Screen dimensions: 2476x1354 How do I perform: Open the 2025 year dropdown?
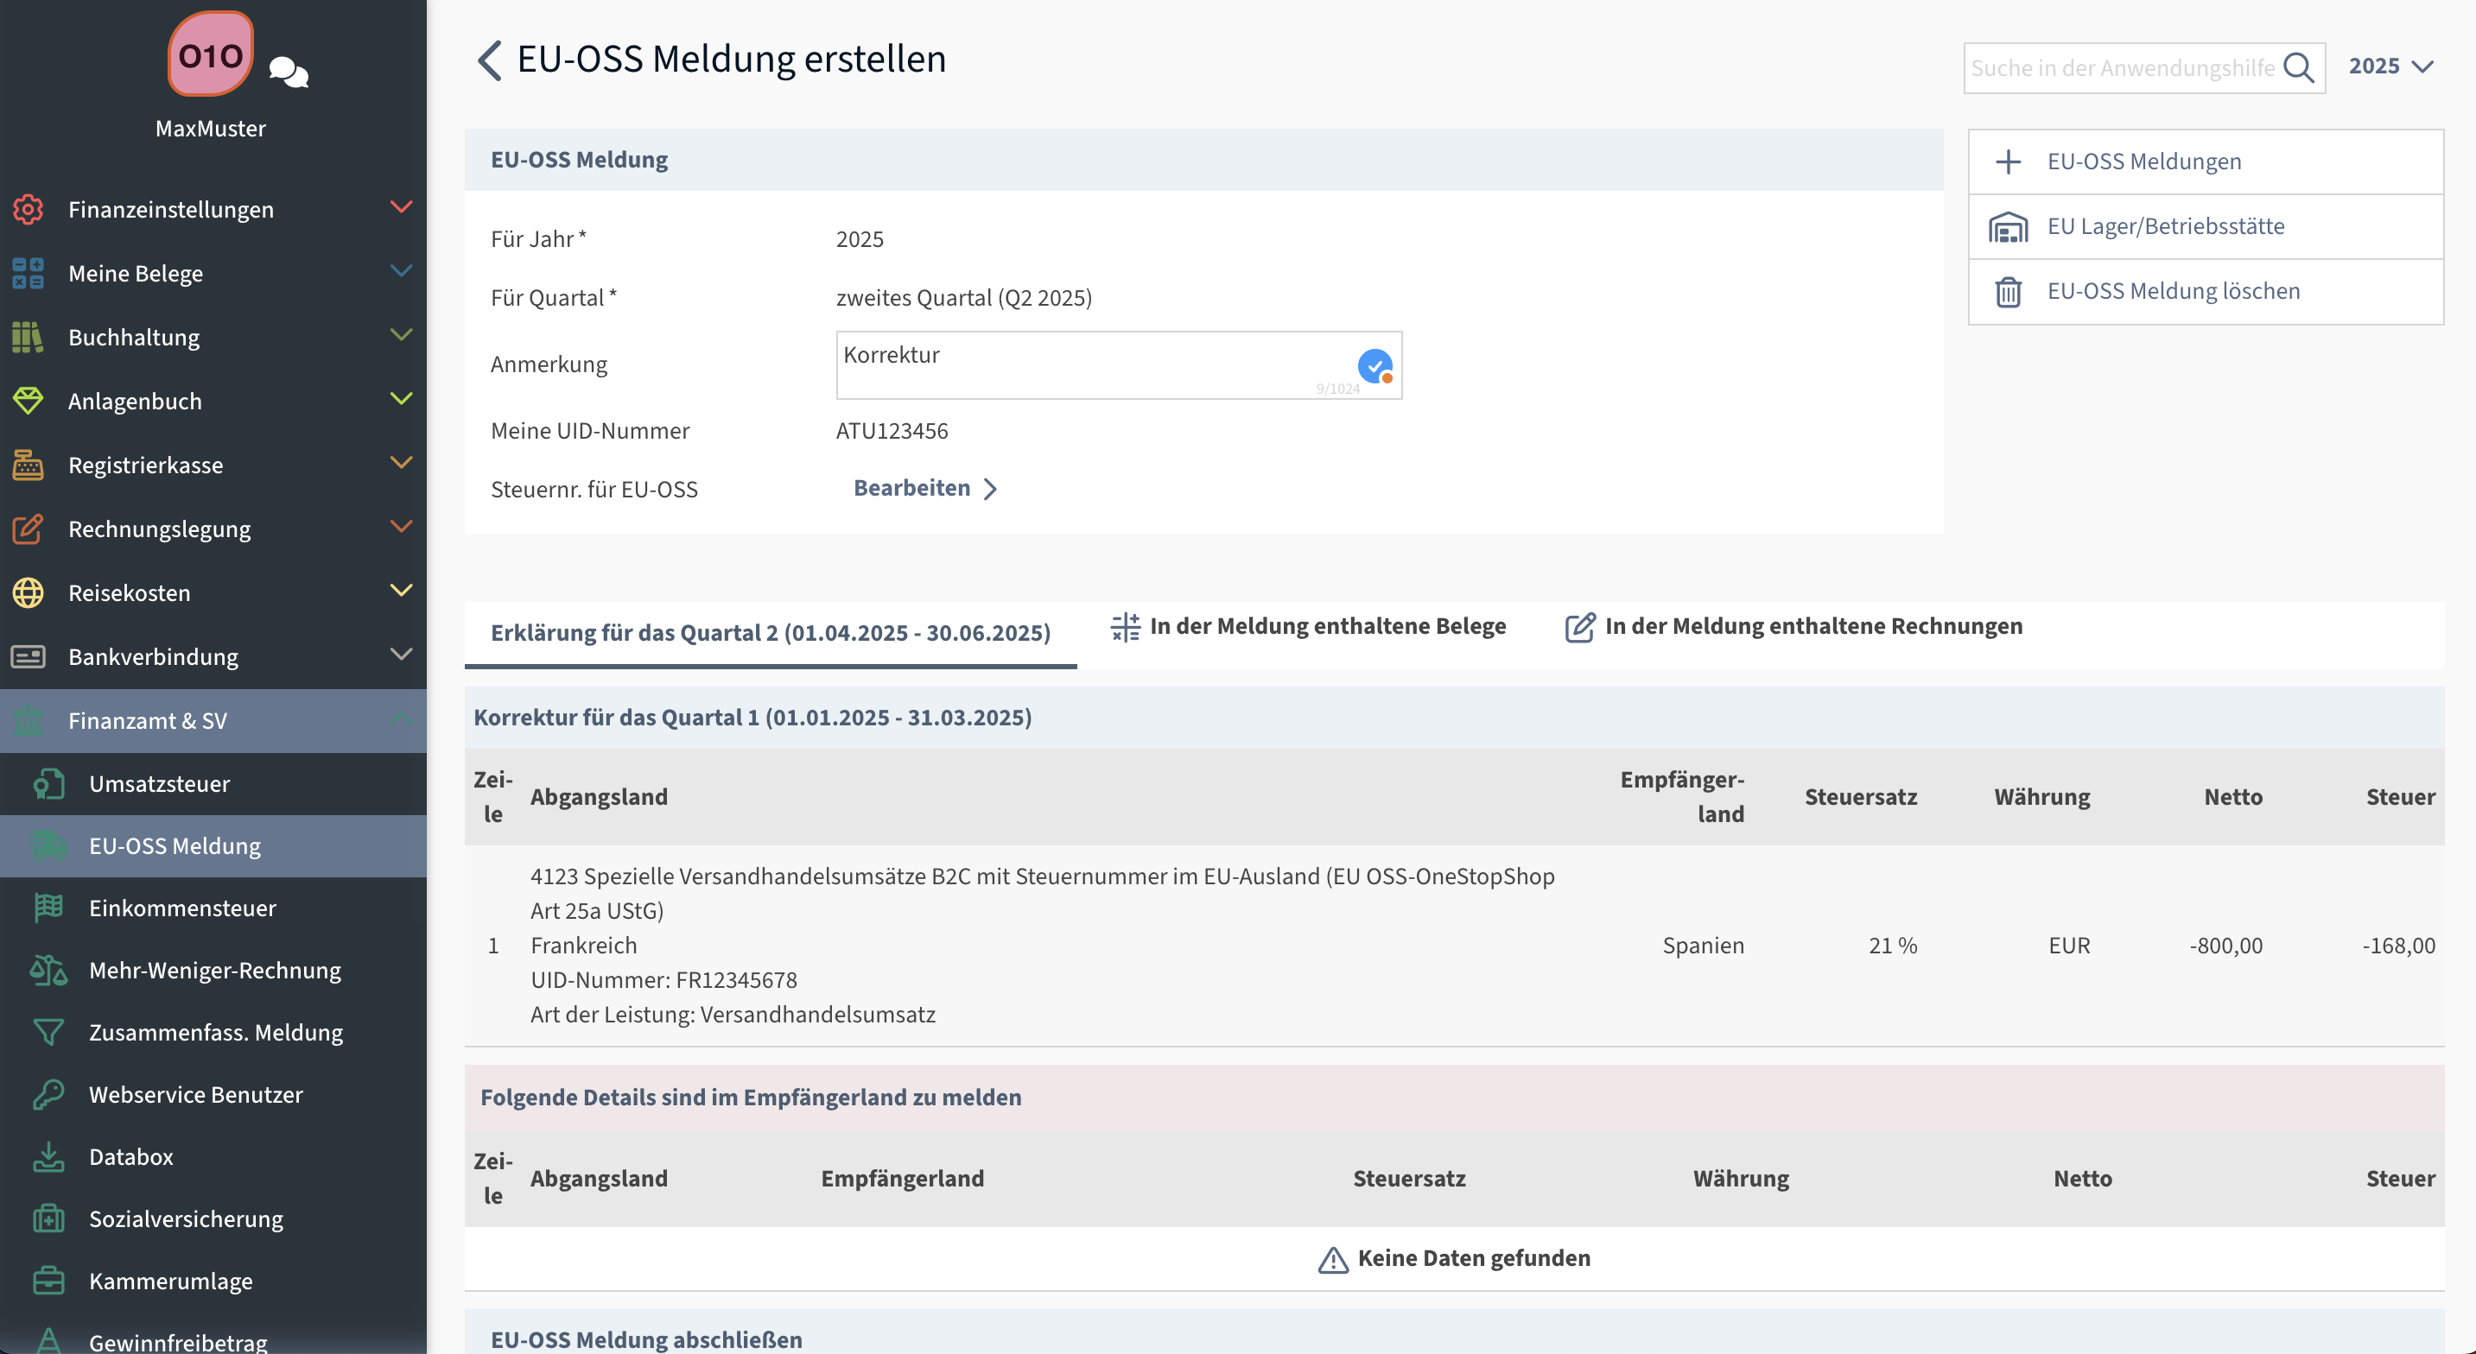2390,66
